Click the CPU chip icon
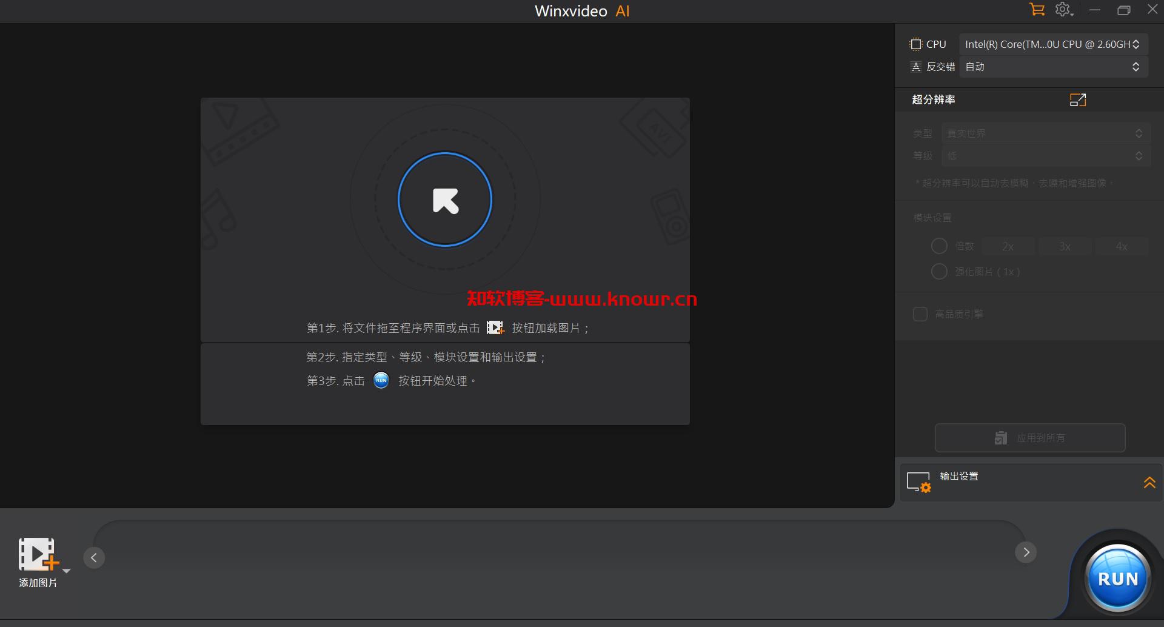The width and height of the screenshot is (1164, 627). coord(916,44)
